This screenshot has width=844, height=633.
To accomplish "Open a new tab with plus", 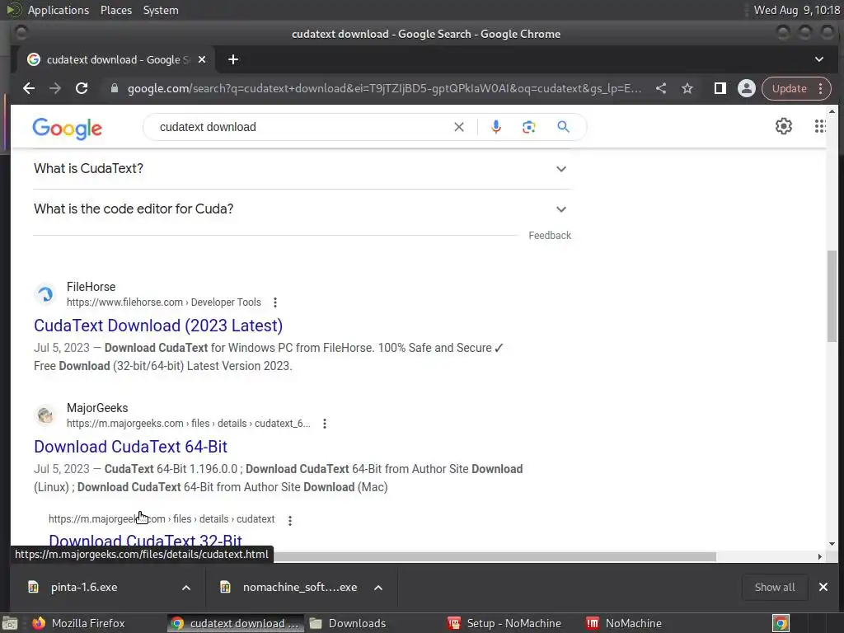I will (x=233, y=59).
